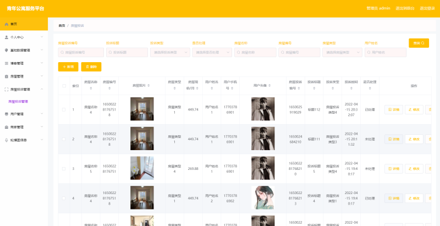Click the list icon for 博客管理

point(6,63)
